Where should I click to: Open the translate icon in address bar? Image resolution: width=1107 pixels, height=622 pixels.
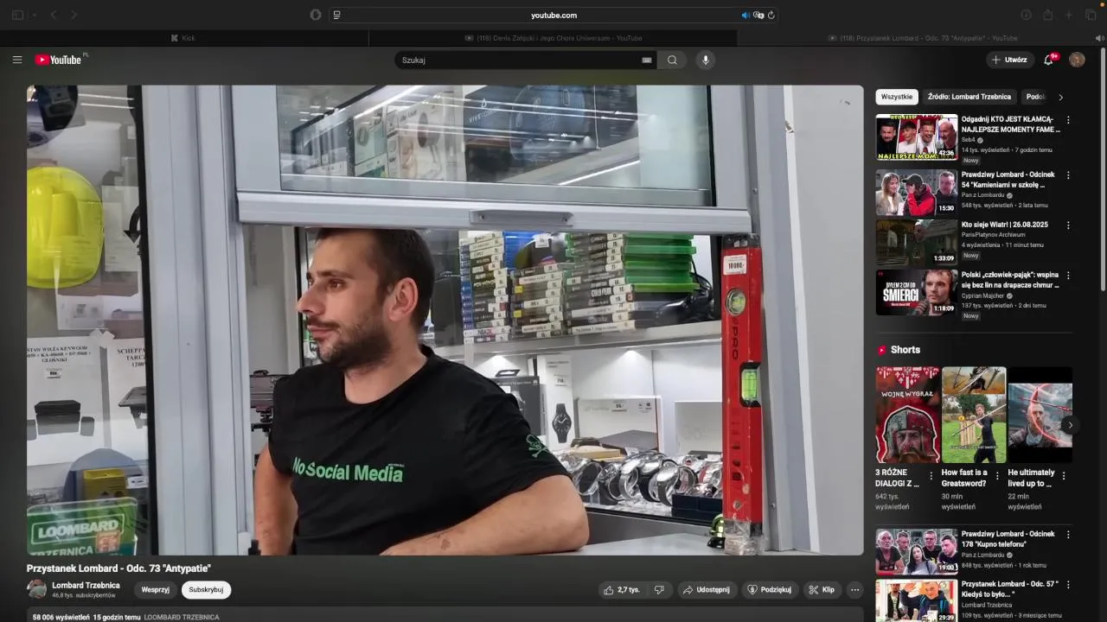point(758,15)
